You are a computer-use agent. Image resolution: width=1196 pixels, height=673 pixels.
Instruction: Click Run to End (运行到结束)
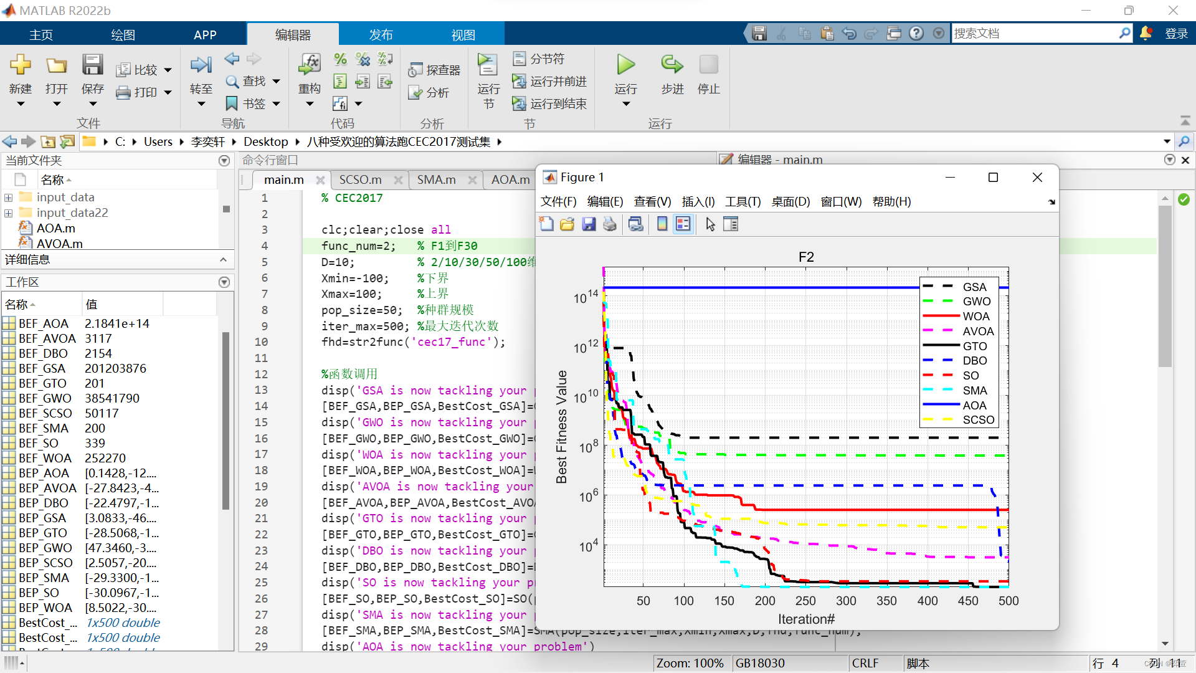point(549,103)
